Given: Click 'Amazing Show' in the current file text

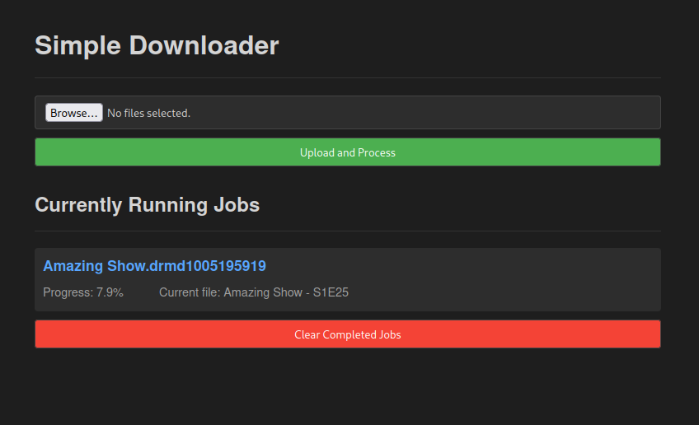Looking at the screenshot, I should pos(262,292).
